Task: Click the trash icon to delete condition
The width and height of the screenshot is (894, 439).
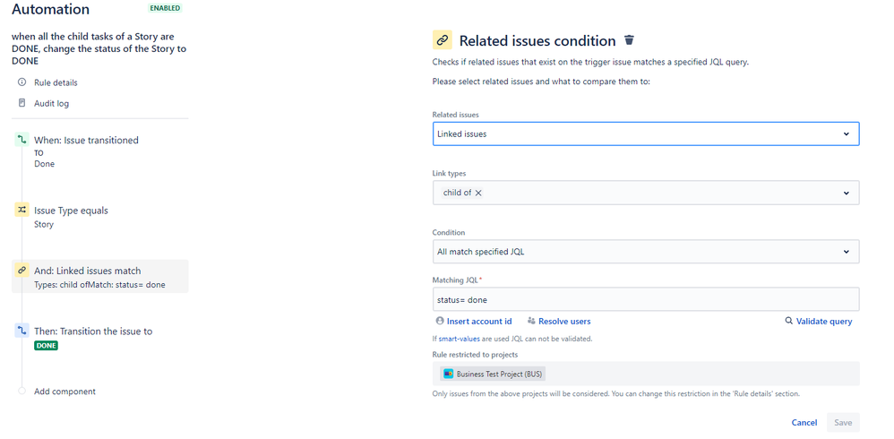Action: (629, 40)
